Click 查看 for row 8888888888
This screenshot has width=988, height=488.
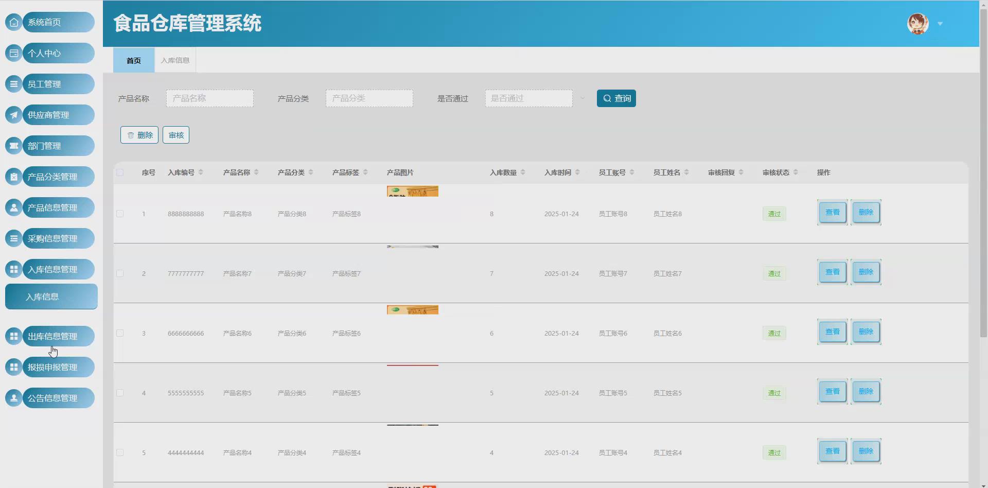[x=833, y=212]
